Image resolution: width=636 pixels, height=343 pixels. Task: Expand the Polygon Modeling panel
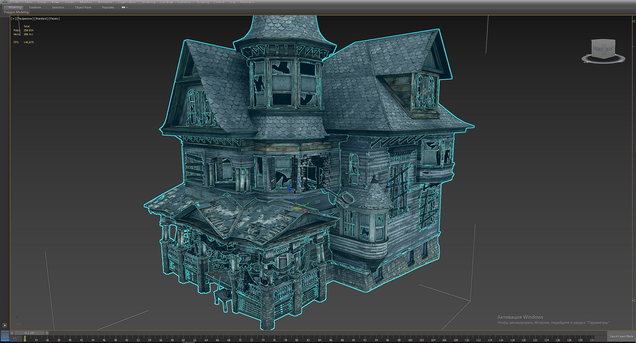16,12
